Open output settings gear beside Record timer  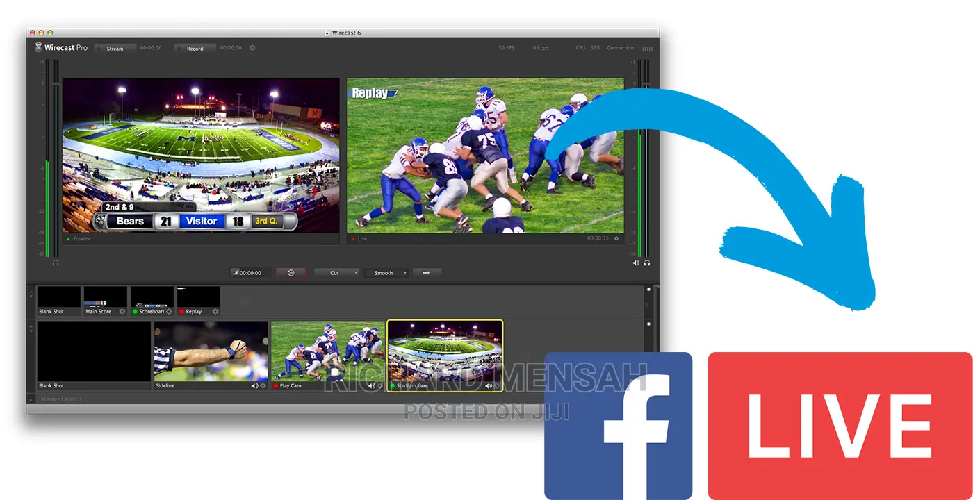252,48
